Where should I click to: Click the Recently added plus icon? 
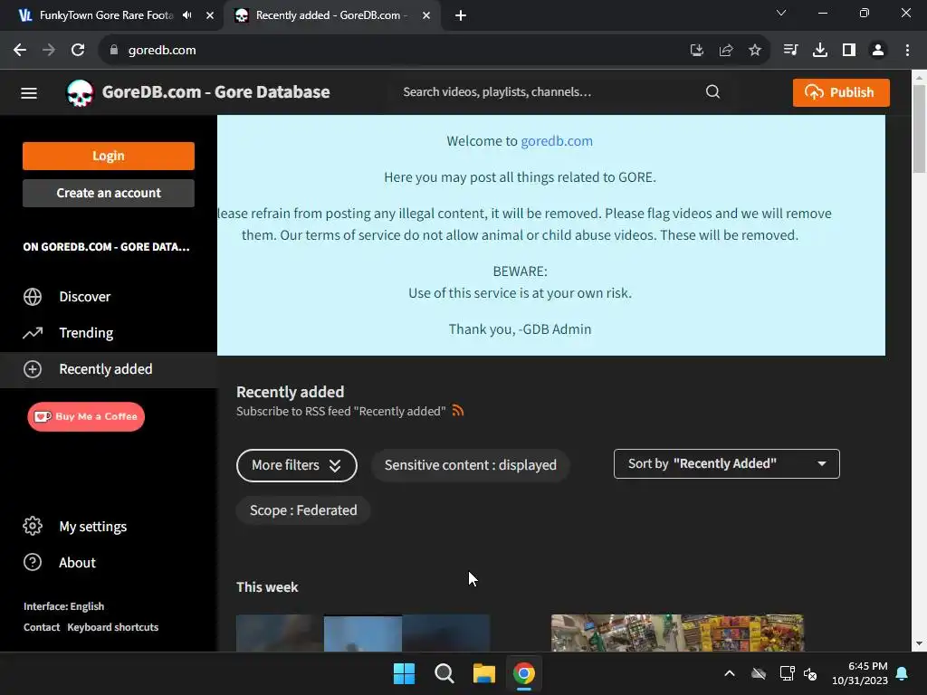[33, 369]
